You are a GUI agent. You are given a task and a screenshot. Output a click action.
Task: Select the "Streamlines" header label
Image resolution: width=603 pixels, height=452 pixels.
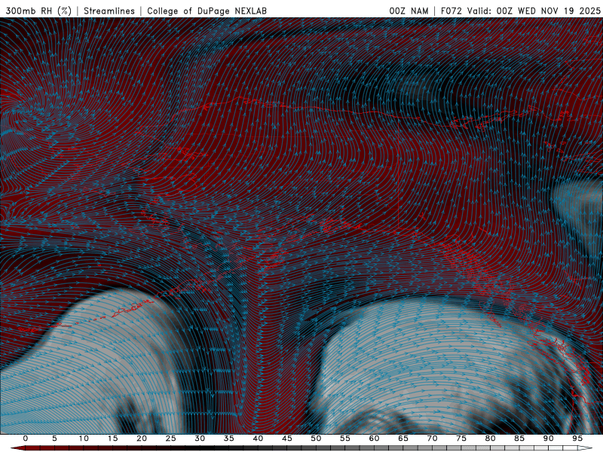[109, 11]
